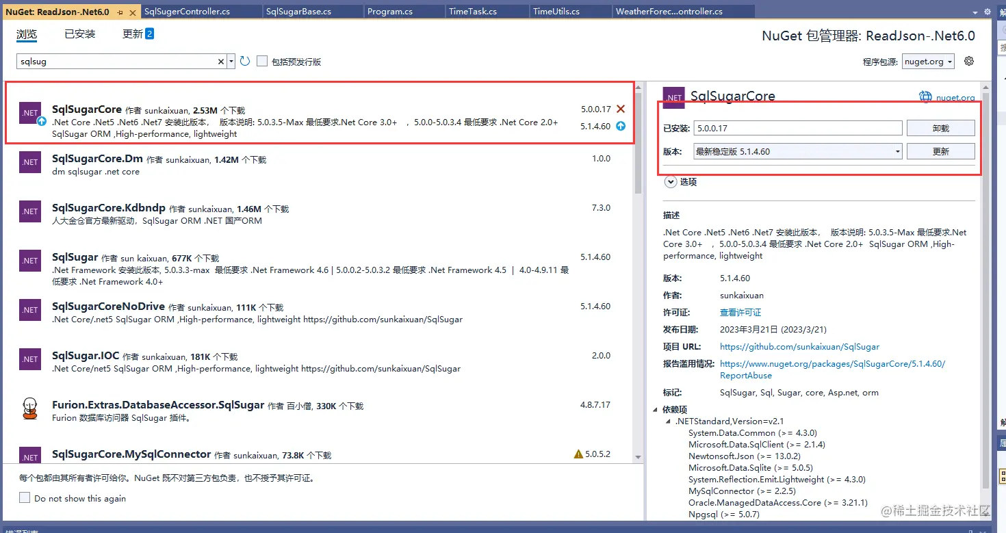Click the package list scrollbar down arrow
This screenshot has height=533, width=1006.
638,457
